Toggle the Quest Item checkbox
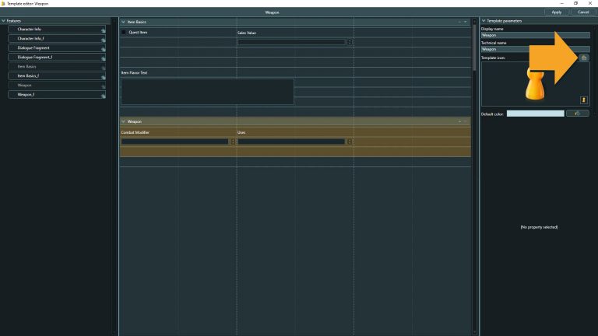Viewport: 598px width, 336px height. pos(123,33)
